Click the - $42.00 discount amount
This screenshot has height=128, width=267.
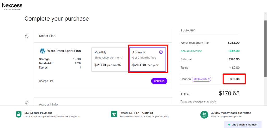[x=233, y=51]
